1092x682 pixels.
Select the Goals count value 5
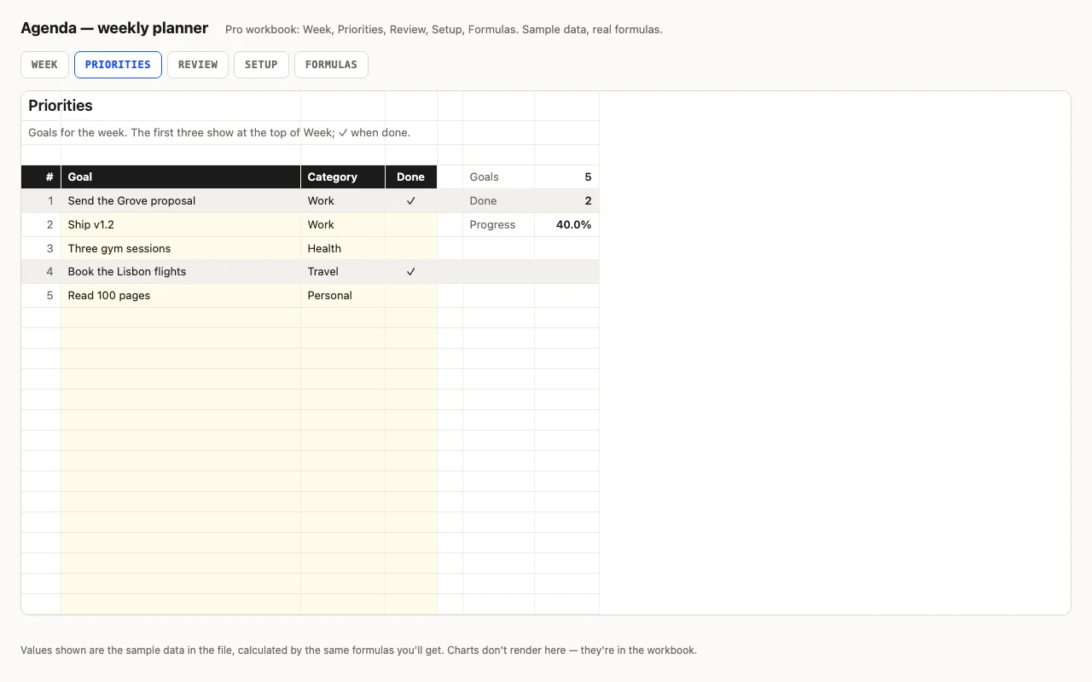(x=567, y=177)
